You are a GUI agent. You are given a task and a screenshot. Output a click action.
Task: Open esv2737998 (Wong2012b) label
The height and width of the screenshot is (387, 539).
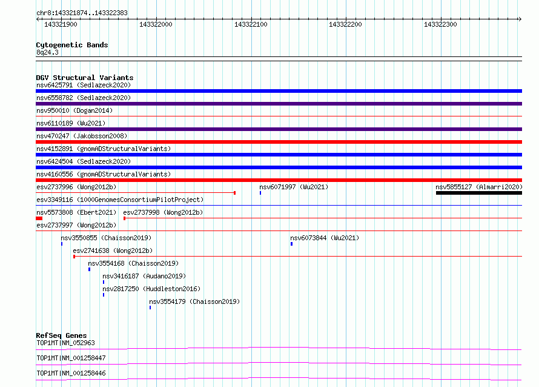[163, 212]
